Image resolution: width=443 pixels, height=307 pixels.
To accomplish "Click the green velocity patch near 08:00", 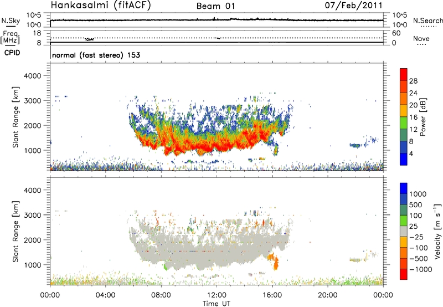I will click(166, 267).
